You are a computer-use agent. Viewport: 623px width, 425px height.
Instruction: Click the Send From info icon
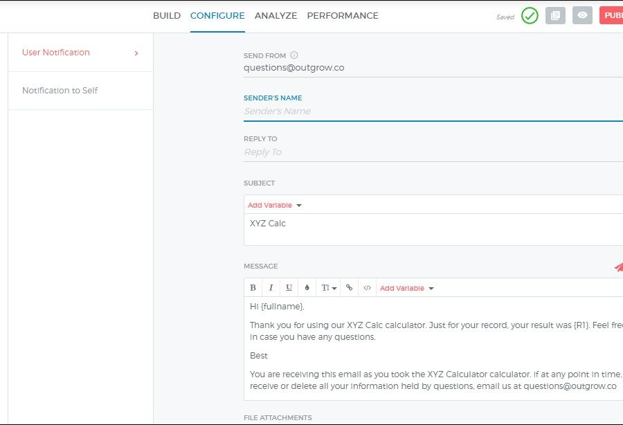tap(294, 55)
